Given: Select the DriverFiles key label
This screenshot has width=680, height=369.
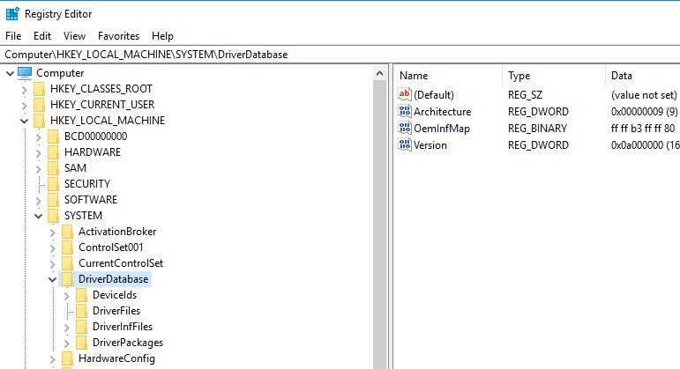Looking at the screenshot, I should pyautogui.click(x=116, y=311).
